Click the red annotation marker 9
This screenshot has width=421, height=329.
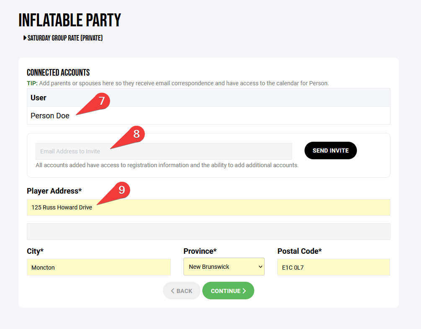click(121, 190)
